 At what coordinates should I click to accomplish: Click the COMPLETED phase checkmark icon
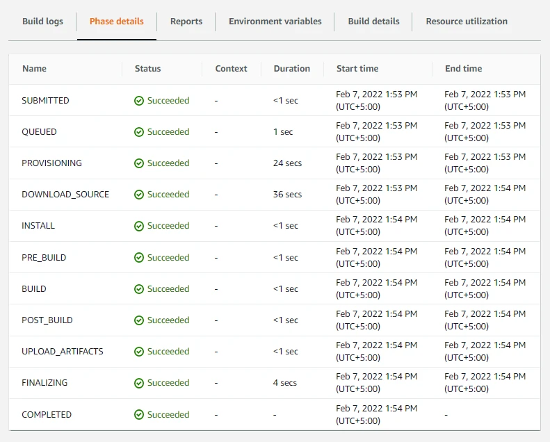point(139,415)
